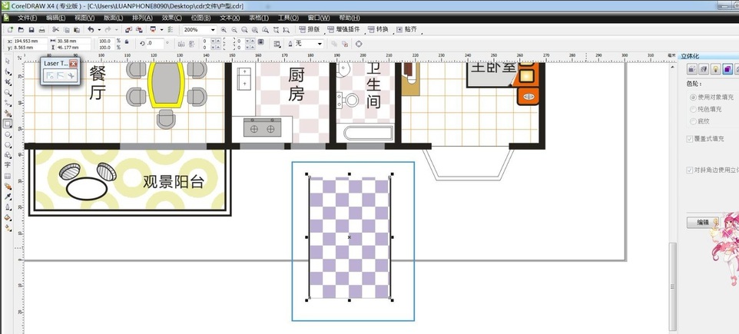Click the width field 30.58 mm
The width and height of the screenshot is (739, 334).
[74, 41]
